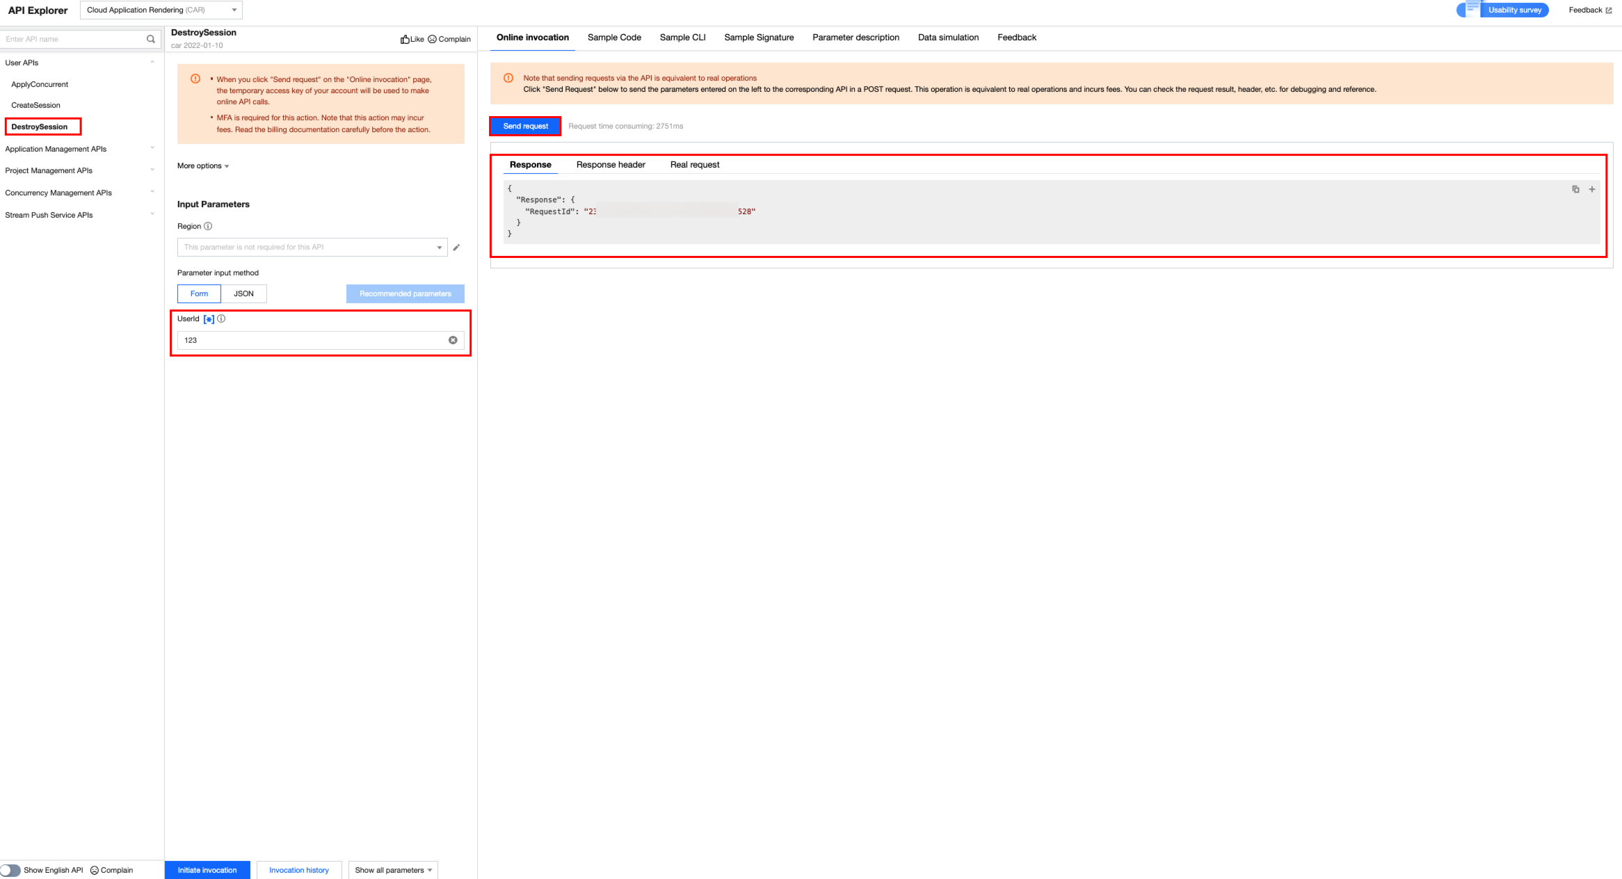Open Invocation history
This screenshot has height=879, width=1622.
click(298, 870)
